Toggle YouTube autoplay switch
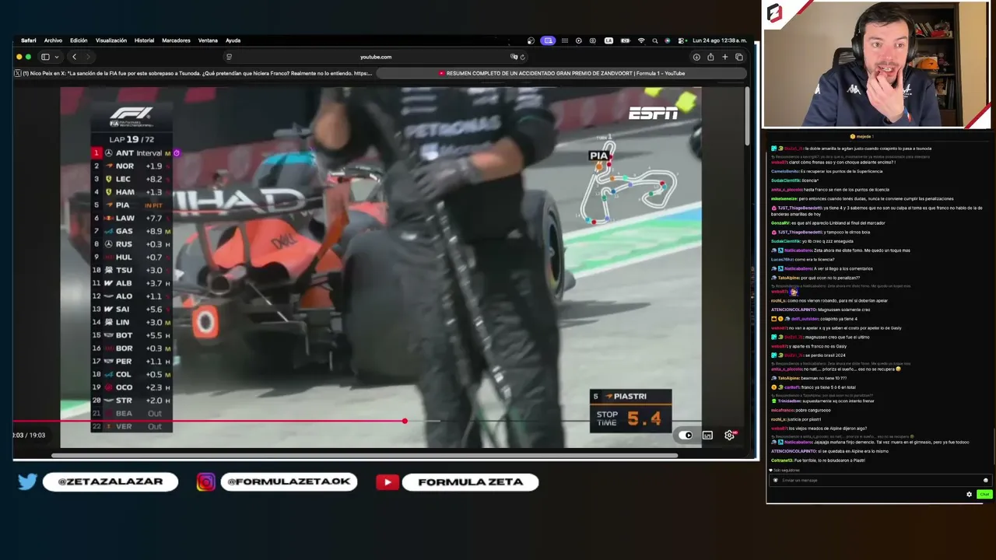Viewport: 996px width, 560px height. (x=686, y=435)
